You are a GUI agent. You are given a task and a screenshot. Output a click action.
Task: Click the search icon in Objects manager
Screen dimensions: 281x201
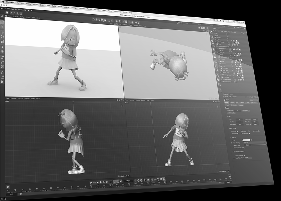click(x=241, y=33)
